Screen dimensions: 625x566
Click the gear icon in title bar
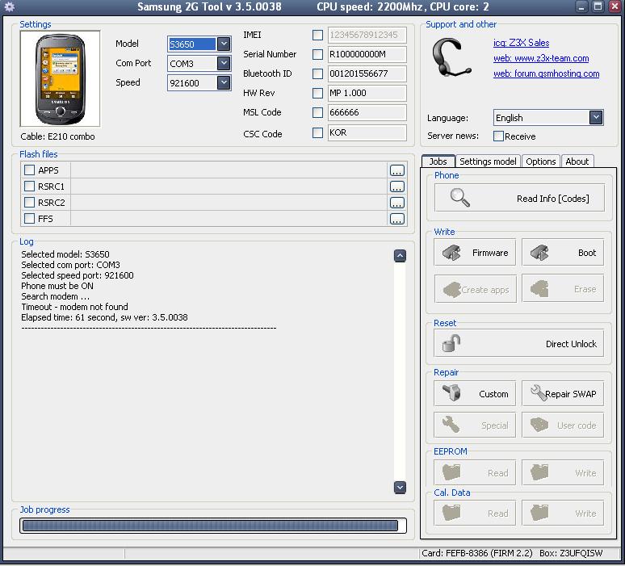coord(9,6)
